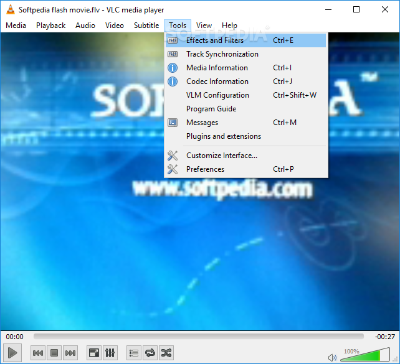Skip to next media track
This screenshot has height=364, width=400.
[x=70, y=353]
